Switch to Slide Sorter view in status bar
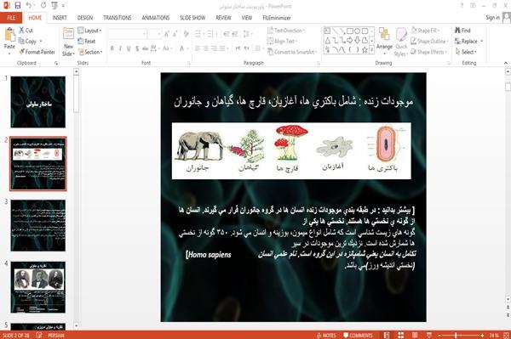 click(x=401, y=335)
